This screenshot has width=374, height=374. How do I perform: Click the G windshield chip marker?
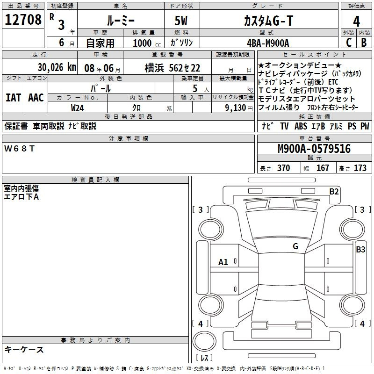click(x=295, y=246)
